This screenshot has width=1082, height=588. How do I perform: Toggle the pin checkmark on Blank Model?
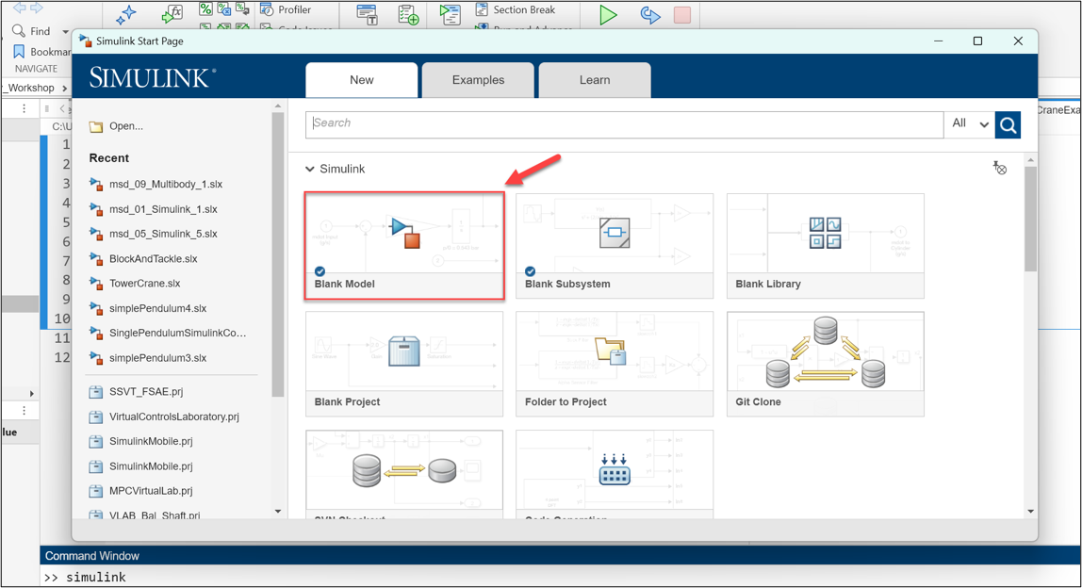(320, 271)
